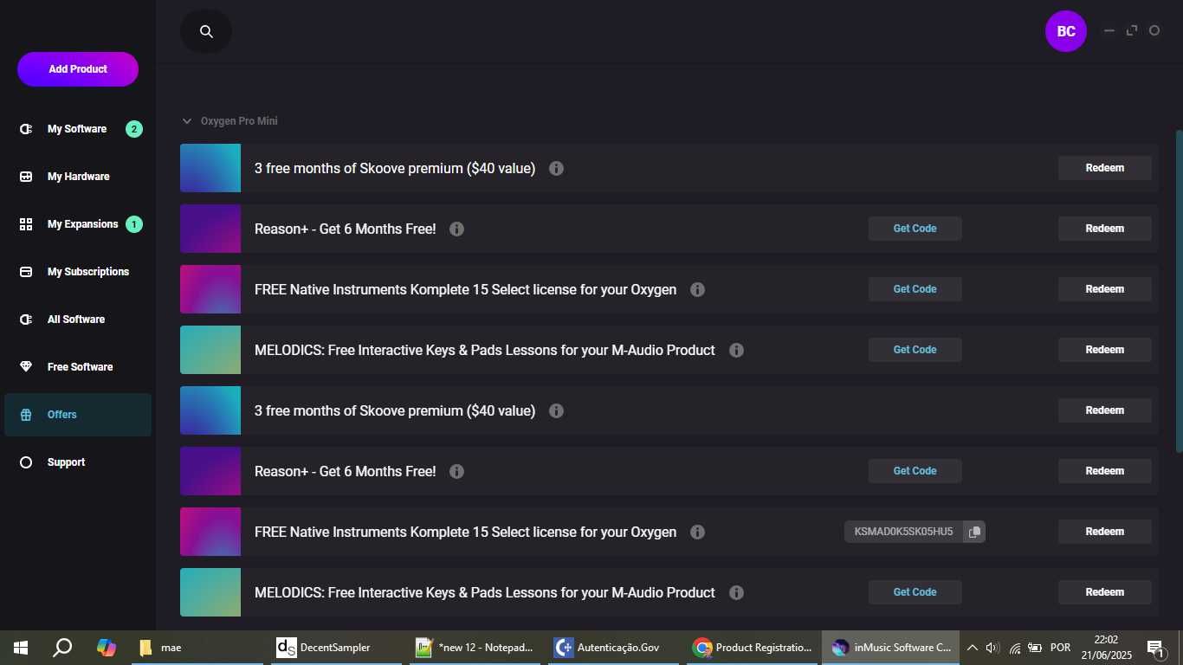The height and width of the screenshot is (665, 1183).
Task: Go to My Software in sidebar
Action: [78, 129]
